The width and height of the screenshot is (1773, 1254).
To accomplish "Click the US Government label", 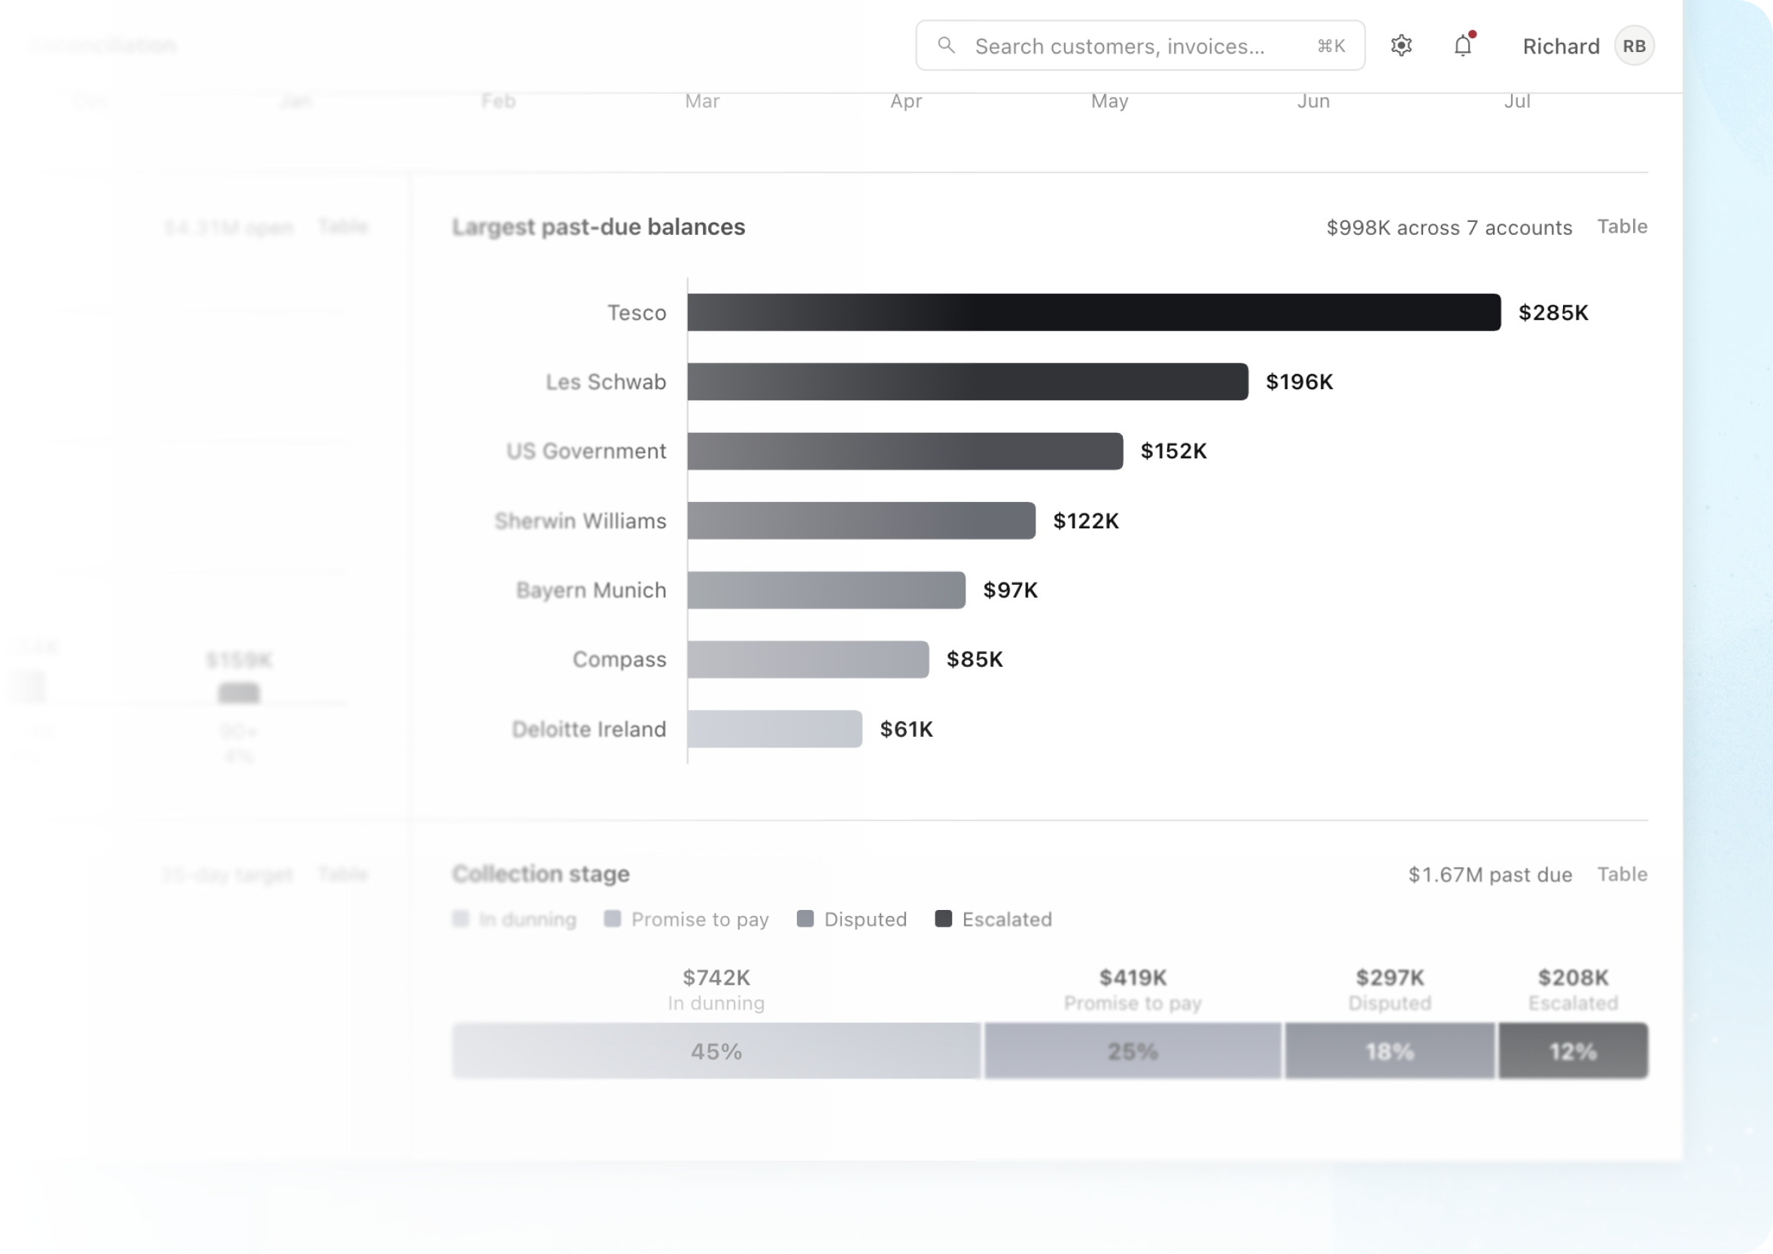I will click(x=586, y=451).
